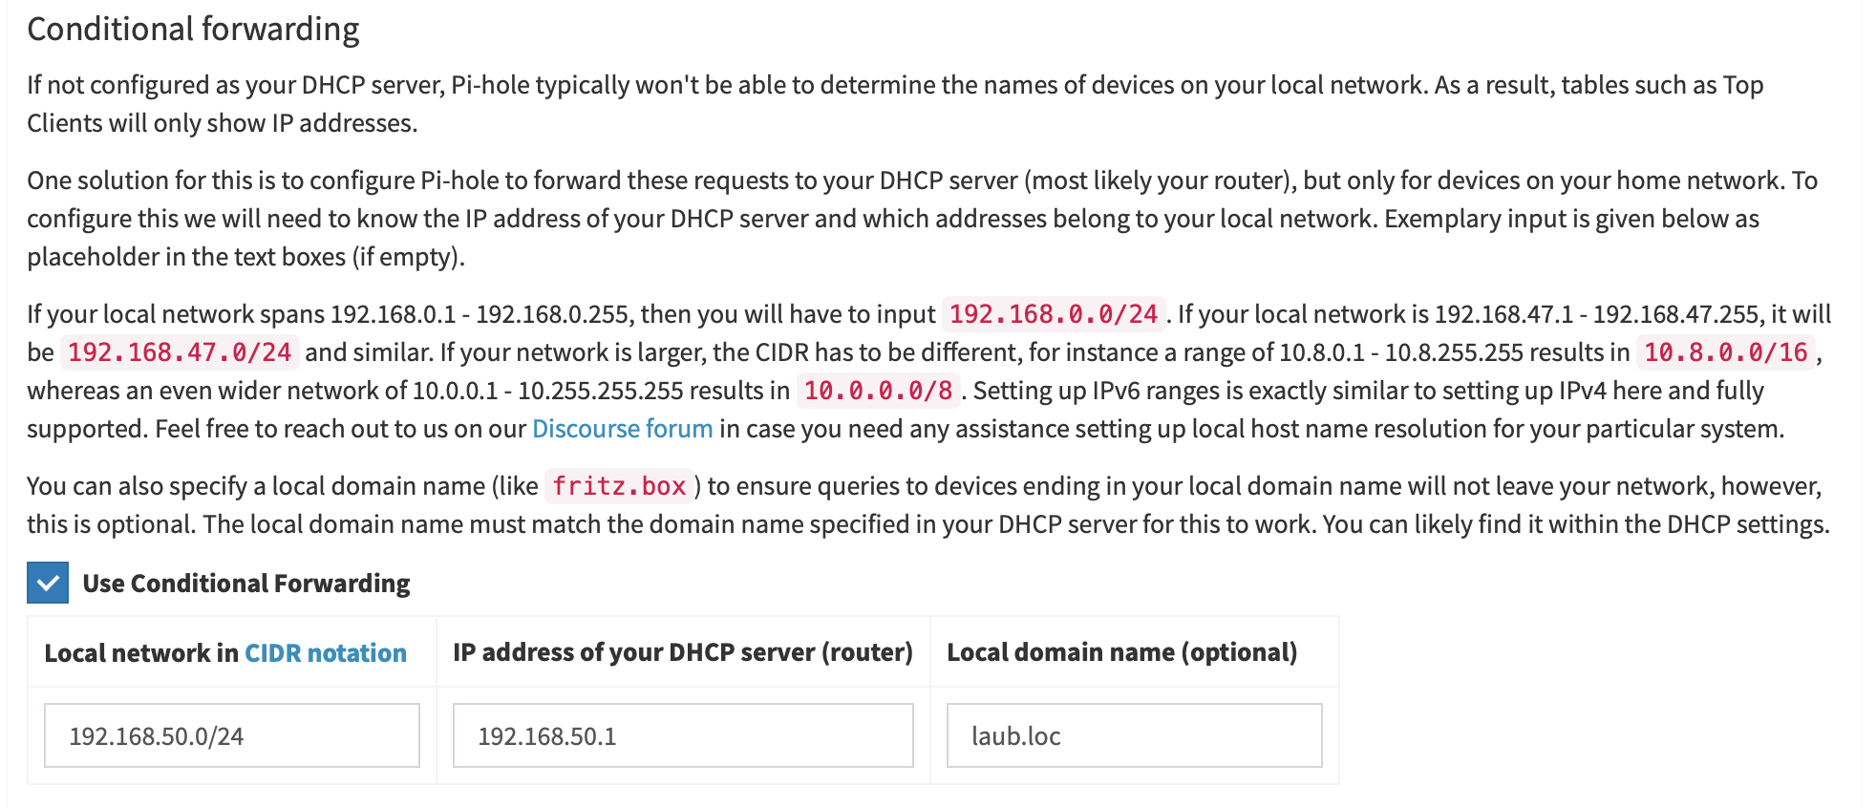The width and height of the screenshot is (1876, 808).
Task: Click the 192.168.0.0/24 code example
Action: [1053, 314]
